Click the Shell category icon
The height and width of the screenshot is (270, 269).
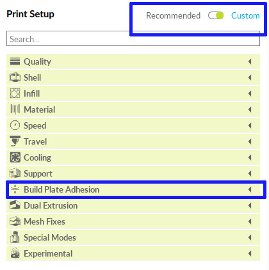[x=15, y=77]
